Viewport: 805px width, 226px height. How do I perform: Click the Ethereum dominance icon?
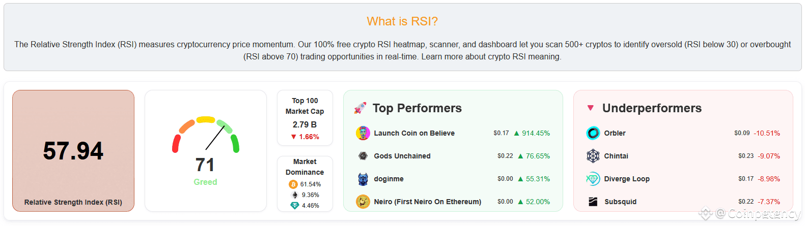click(294, 195)
